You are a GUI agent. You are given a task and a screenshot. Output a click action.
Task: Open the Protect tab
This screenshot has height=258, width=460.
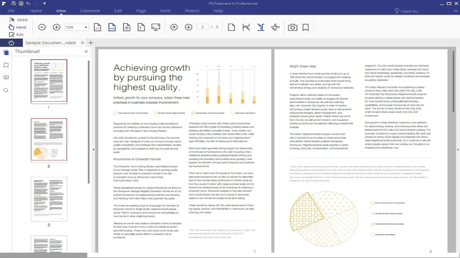(192, 11)
